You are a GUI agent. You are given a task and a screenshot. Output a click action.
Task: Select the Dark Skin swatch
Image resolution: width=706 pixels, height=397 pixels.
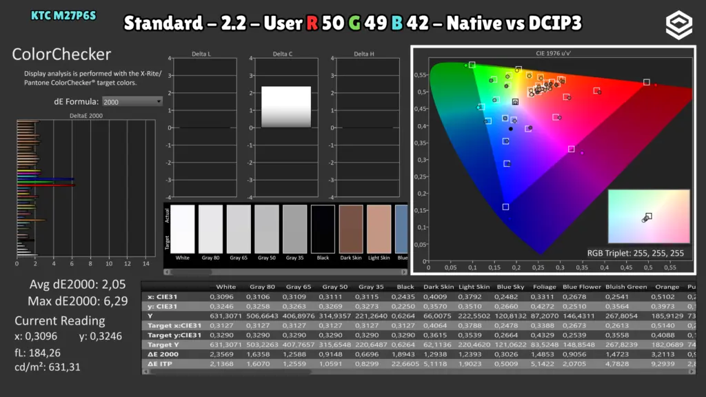tap(351, 229)
